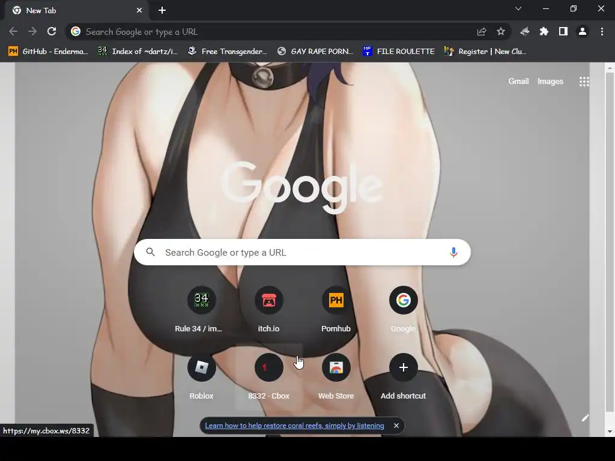Open the 8332 - Cbox shortcut
The width and height of the screenshot is (615, 461).
pyautogui.click(x=268, y=377)
